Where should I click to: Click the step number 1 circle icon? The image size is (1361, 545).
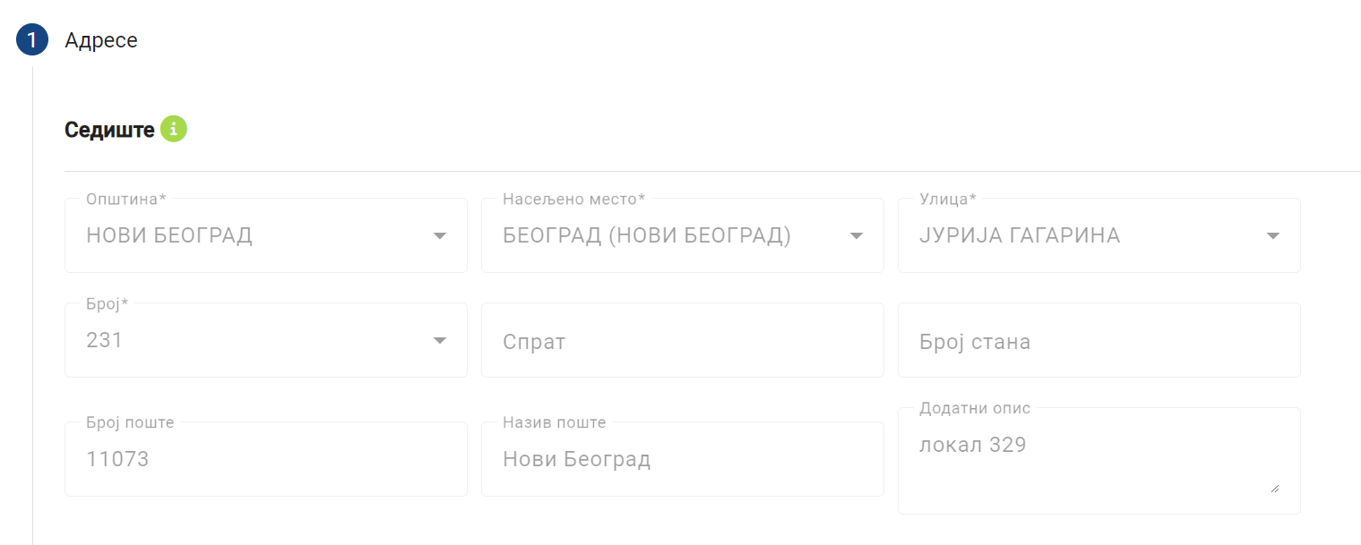tap(31, 39)
